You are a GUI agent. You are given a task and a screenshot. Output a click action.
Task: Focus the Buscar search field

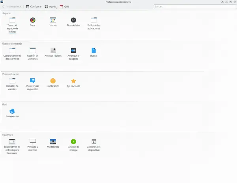[x=195, y=7]
